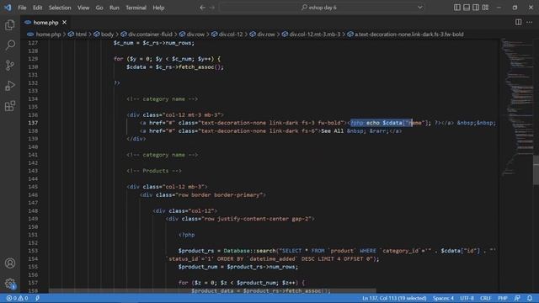Click the Database::search code text
The image size is (539, 303).
(249, 251)
